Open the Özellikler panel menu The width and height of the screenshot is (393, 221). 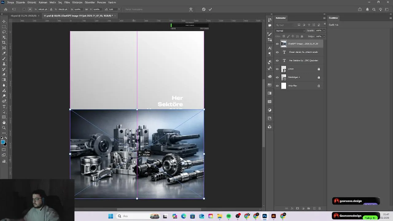coord(390,18)
